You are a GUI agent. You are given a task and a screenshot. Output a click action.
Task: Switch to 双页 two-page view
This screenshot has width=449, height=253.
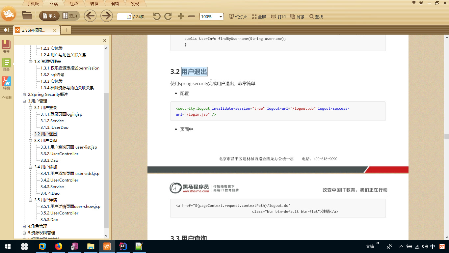[x=70, y=16]
